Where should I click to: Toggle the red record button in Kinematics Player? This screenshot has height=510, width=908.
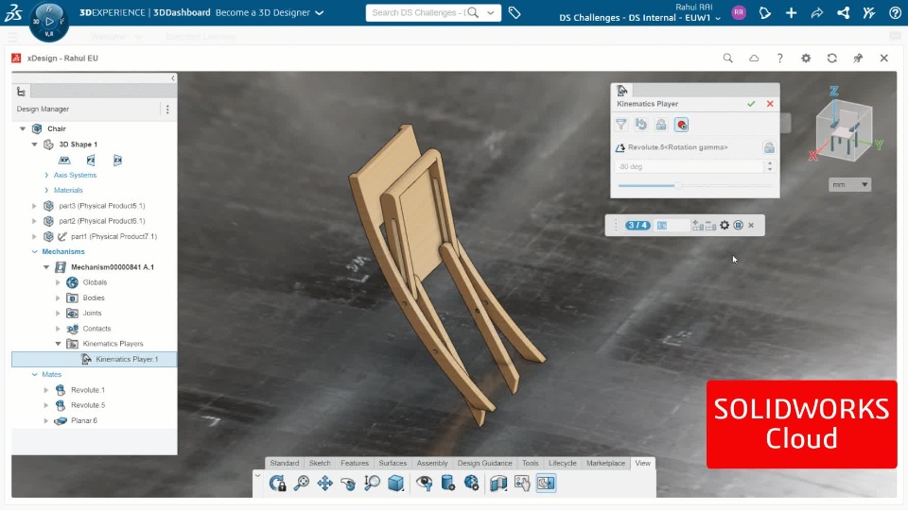coord(682,125)
